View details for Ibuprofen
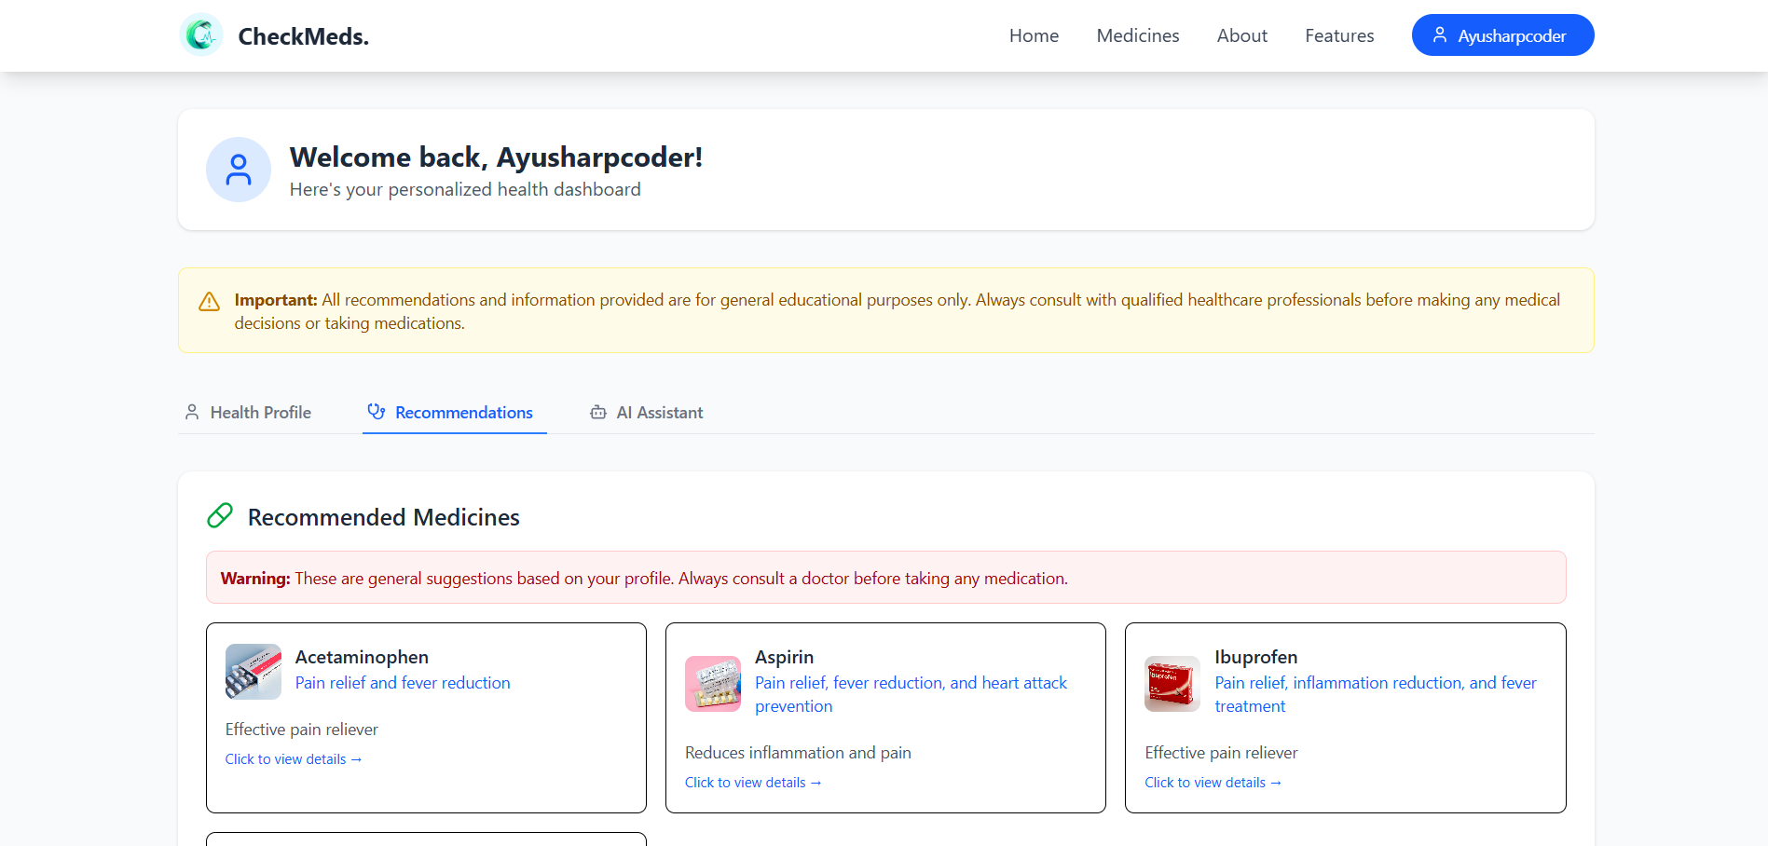 (x=1213, y=783)
